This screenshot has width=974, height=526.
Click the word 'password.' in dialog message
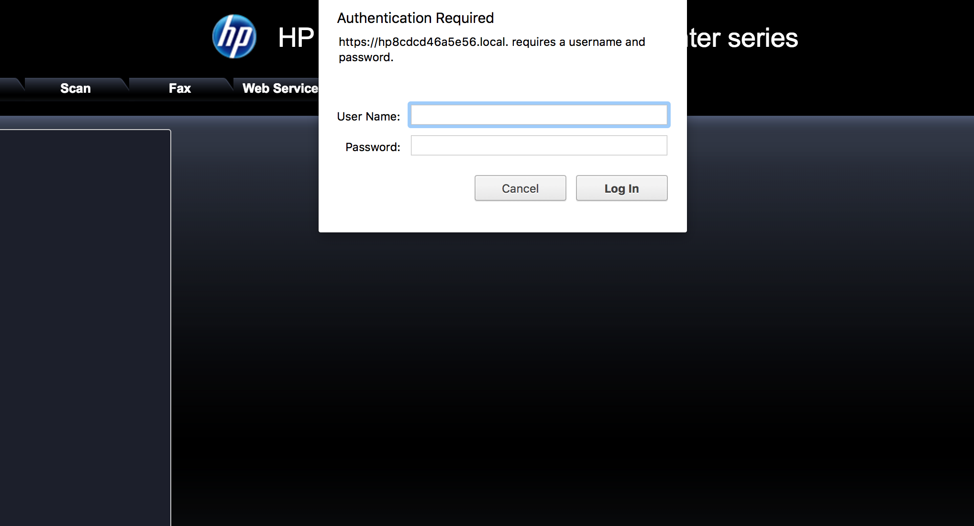click(366, 57)
